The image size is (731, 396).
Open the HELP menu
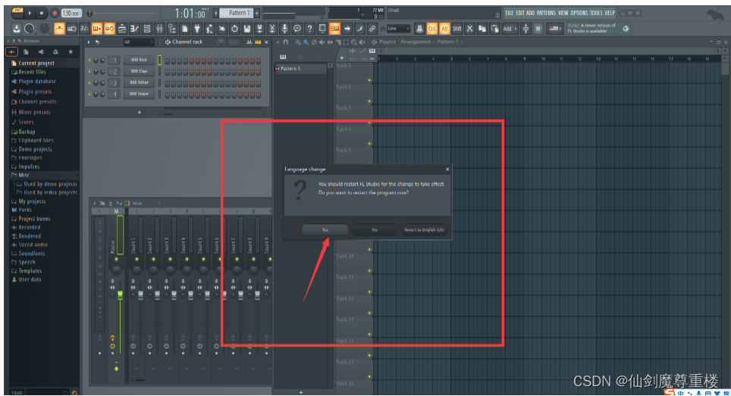pos(610,13)
